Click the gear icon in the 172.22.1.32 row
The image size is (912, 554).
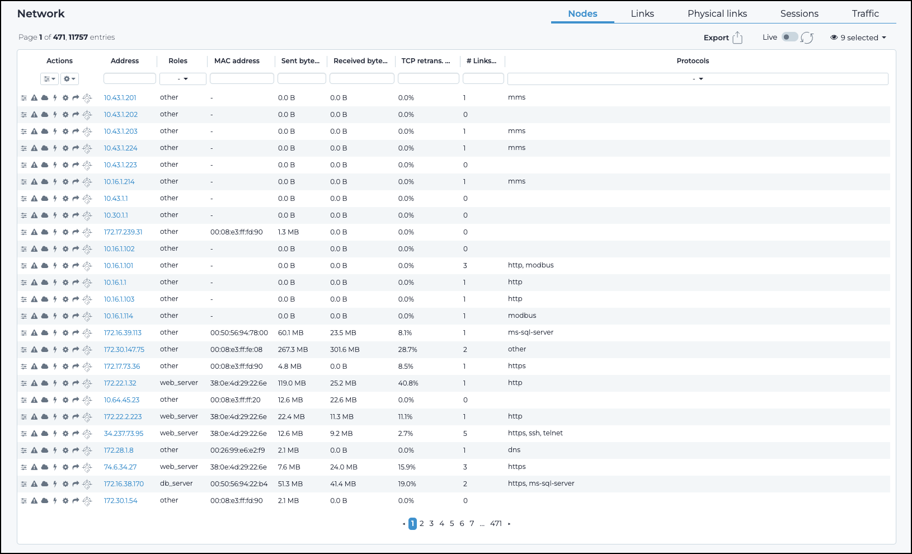pos(65,383)
